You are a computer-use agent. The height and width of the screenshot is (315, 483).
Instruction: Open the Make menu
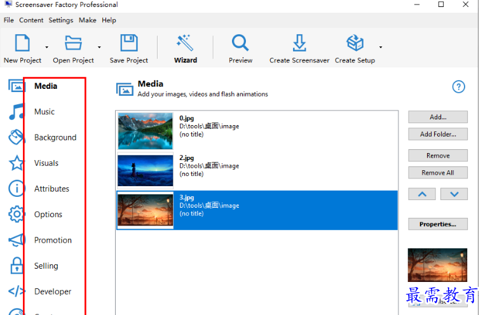(x=87, y=20)
